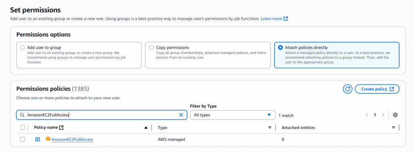This screenshot has height=152, width=414.
Task: Click the search magnifier icon in the policy filter
Action: pos(22,115)
